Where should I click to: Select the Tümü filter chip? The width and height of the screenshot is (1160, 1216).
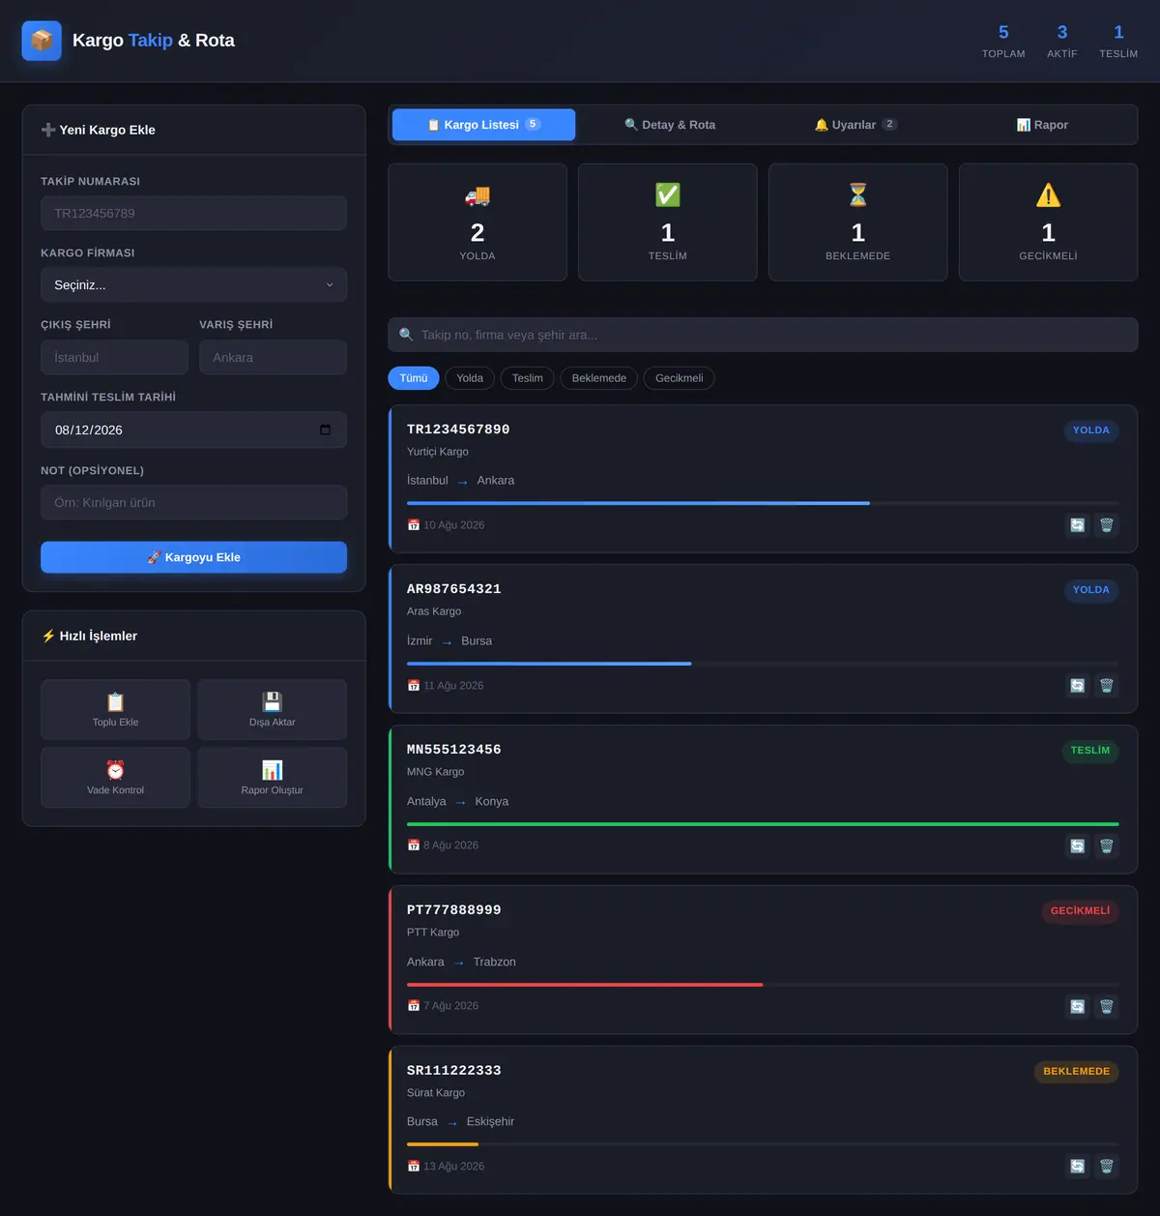click(414, 378)
